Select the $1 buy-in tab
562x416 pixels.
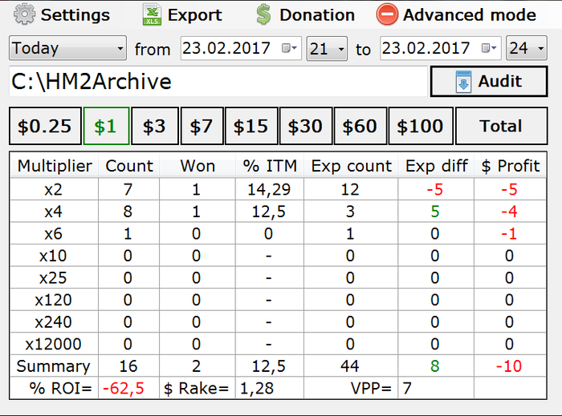tap(106, 126)
